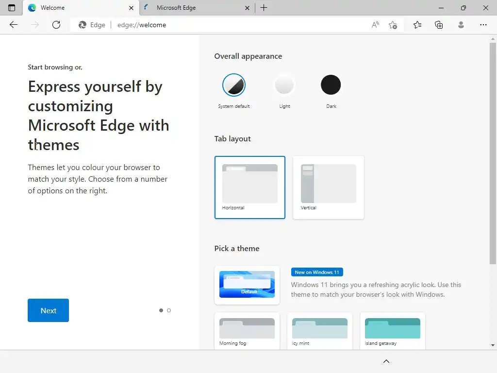This screenshot has width=497, height=373.
Task: Click the page vertical scrollbar
Action: [493, 153]
